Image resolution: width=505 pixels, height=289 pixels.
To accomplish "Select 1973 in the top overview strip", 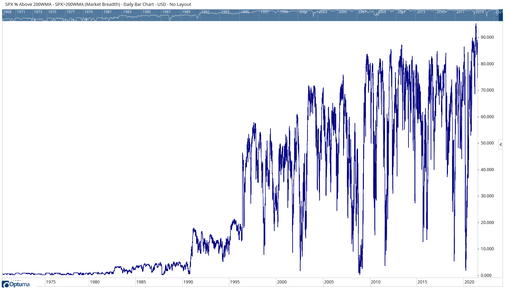I will pos(38,12).
